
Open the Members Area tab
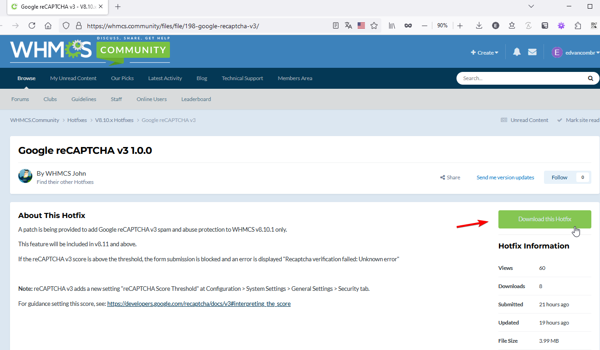295,78
